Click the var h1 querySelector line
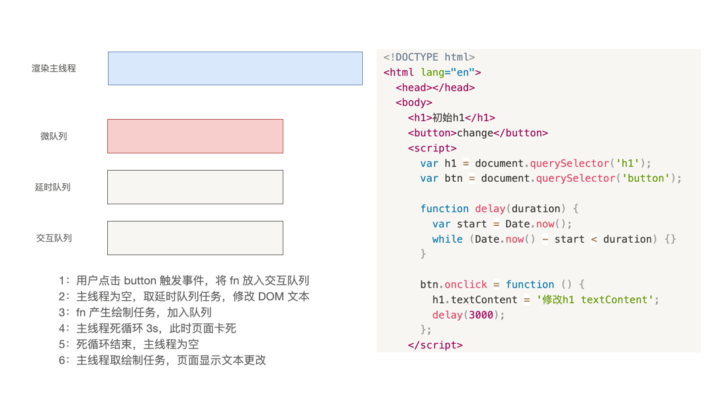The width and height of the screenshot is (715, 402). point(536,163)
